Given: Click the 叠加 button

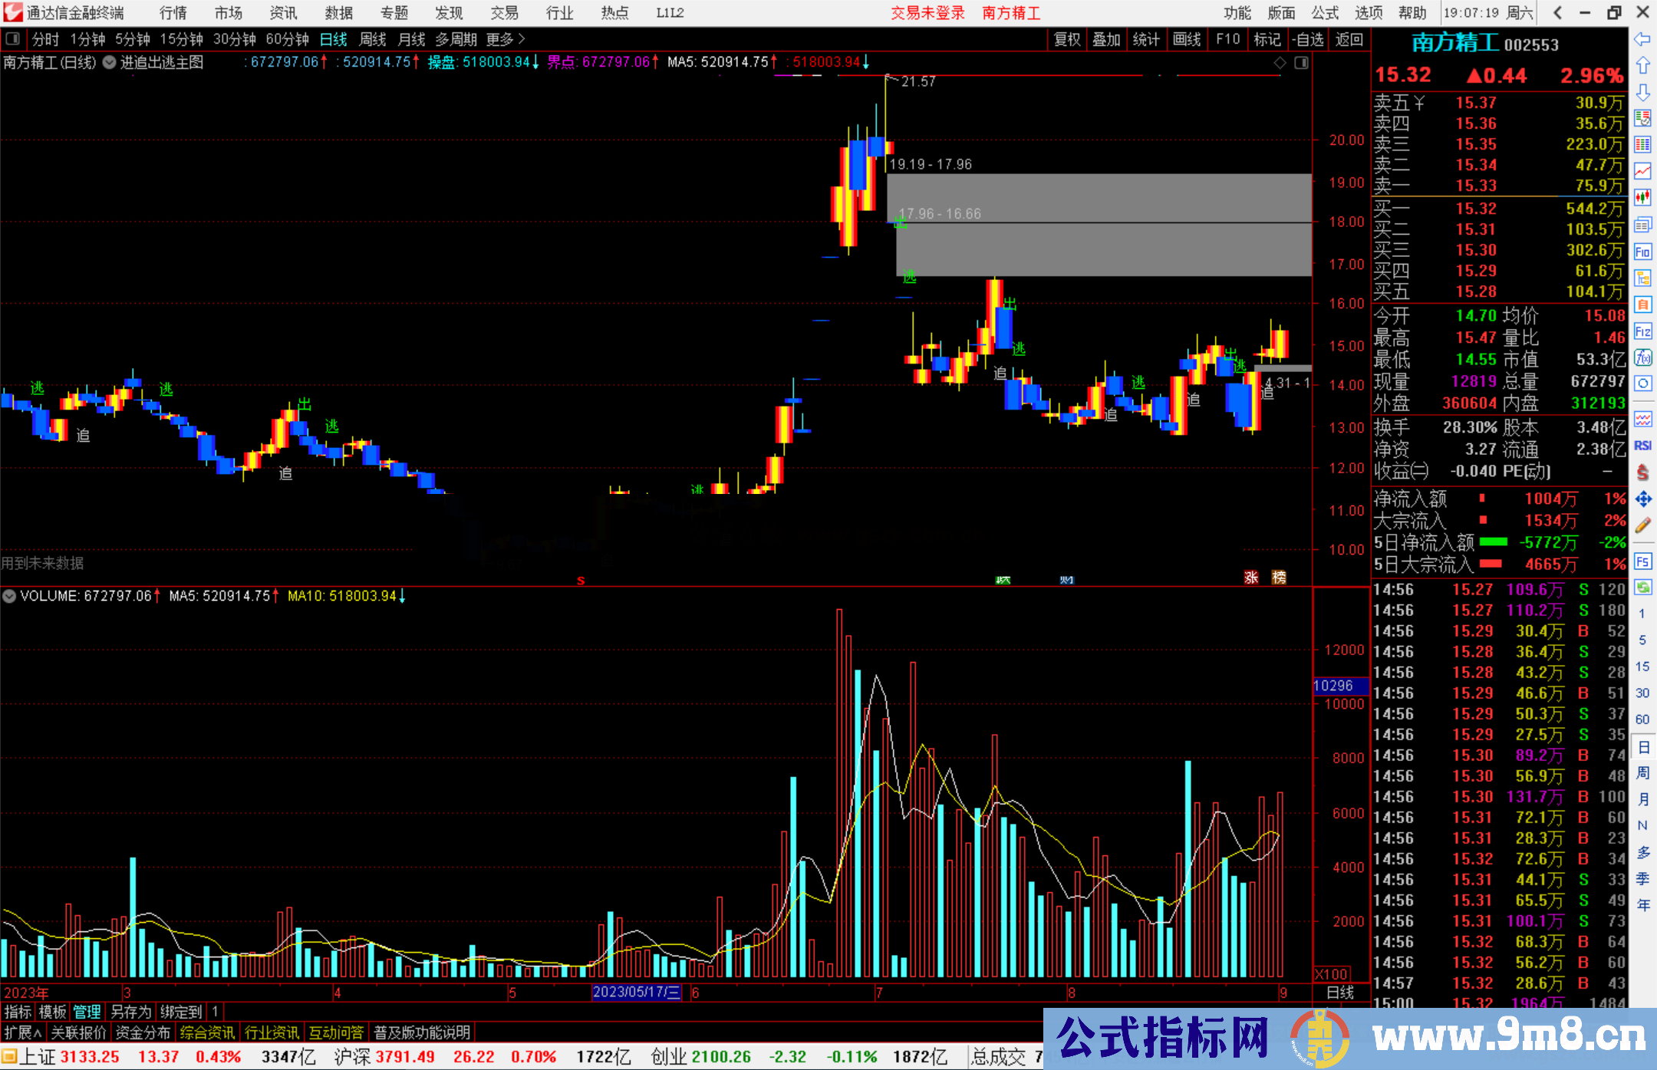Looking at the screenshot, I should pyautogui.click(x=1107, y=39).
